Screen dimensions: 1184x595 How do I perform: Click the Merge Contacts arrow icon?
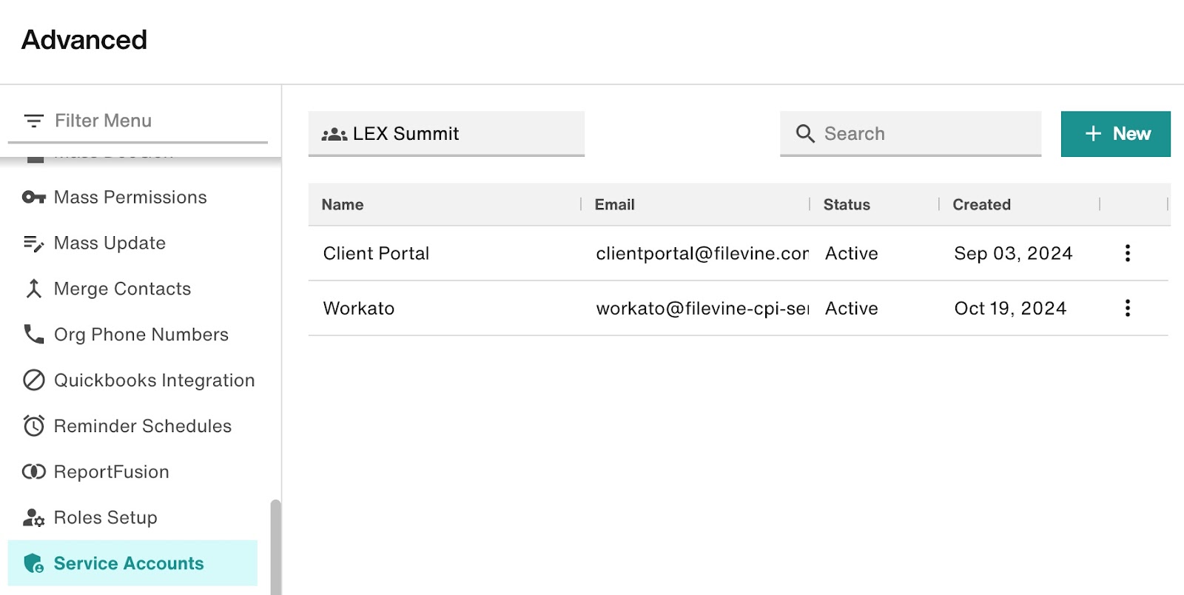tap(33, 289)
